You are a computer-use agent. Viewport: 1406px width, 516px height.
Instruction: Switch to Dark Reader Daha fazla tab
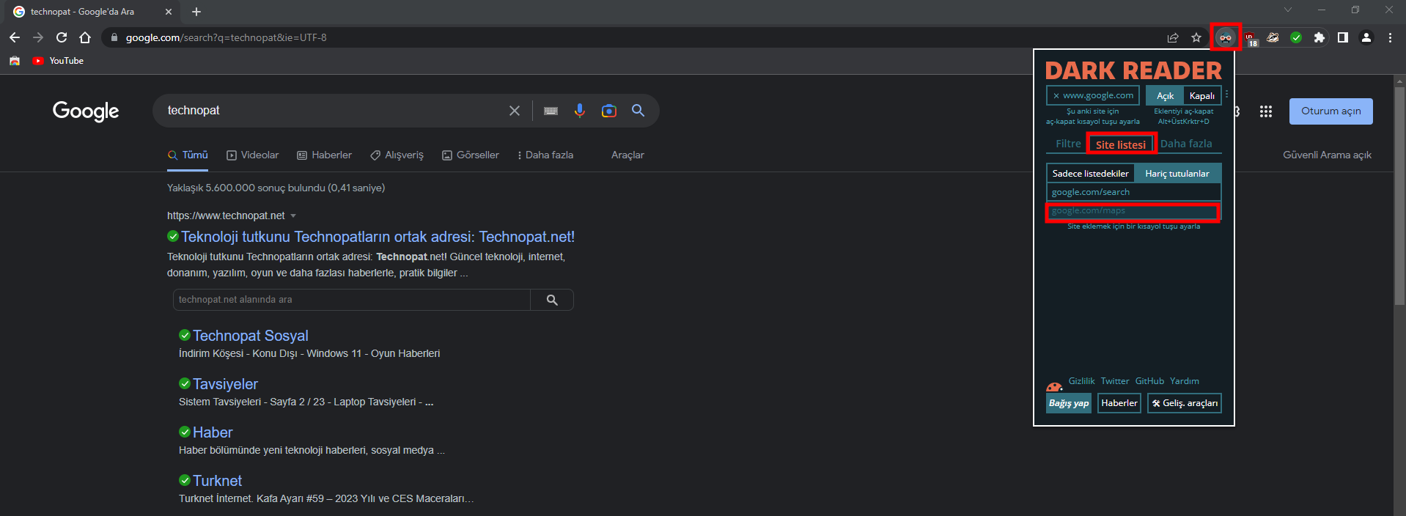1186,144
